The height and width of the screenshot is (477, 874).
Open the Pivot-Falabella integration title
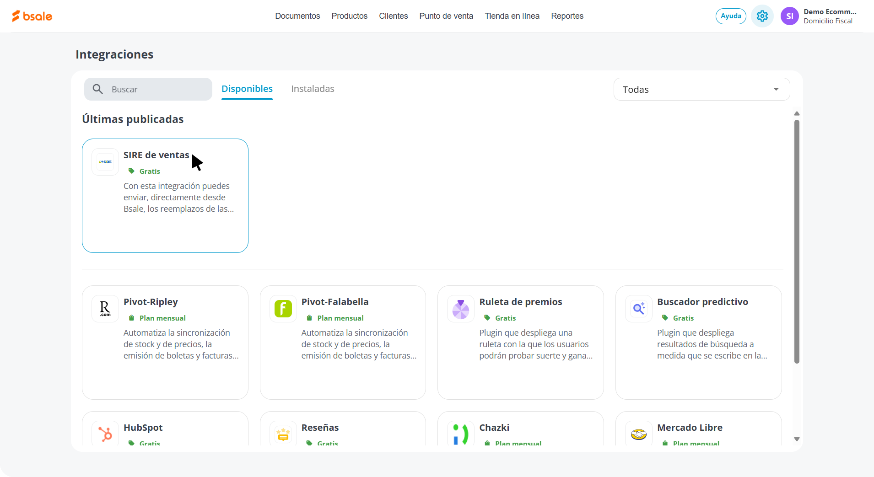point(335,302)
